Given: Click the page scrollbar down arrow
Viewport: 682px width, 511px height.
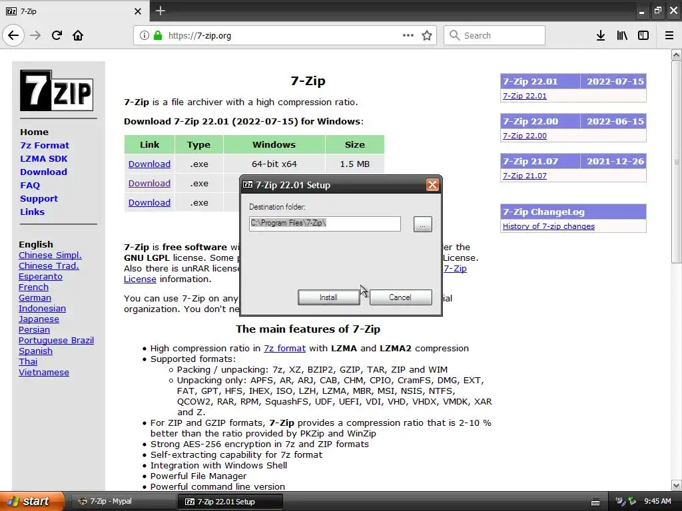Looking at the screenshot, I should [676, 485].
